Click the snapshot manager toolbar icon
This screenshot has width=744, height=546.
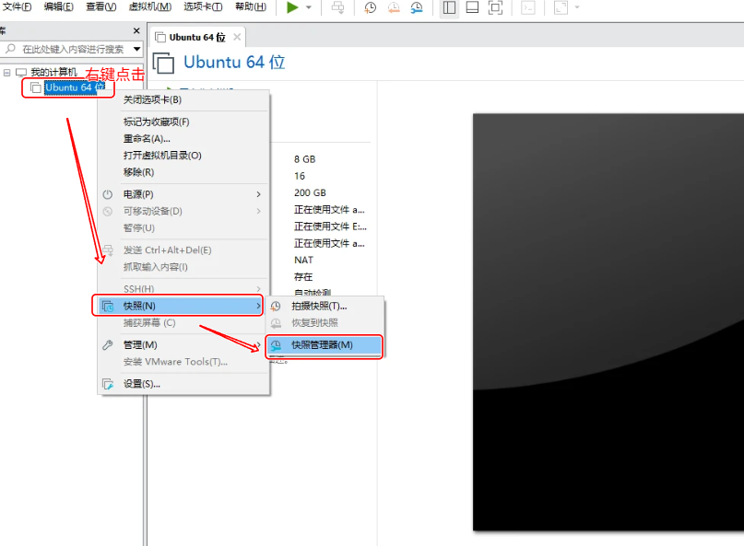pos(416,7)
